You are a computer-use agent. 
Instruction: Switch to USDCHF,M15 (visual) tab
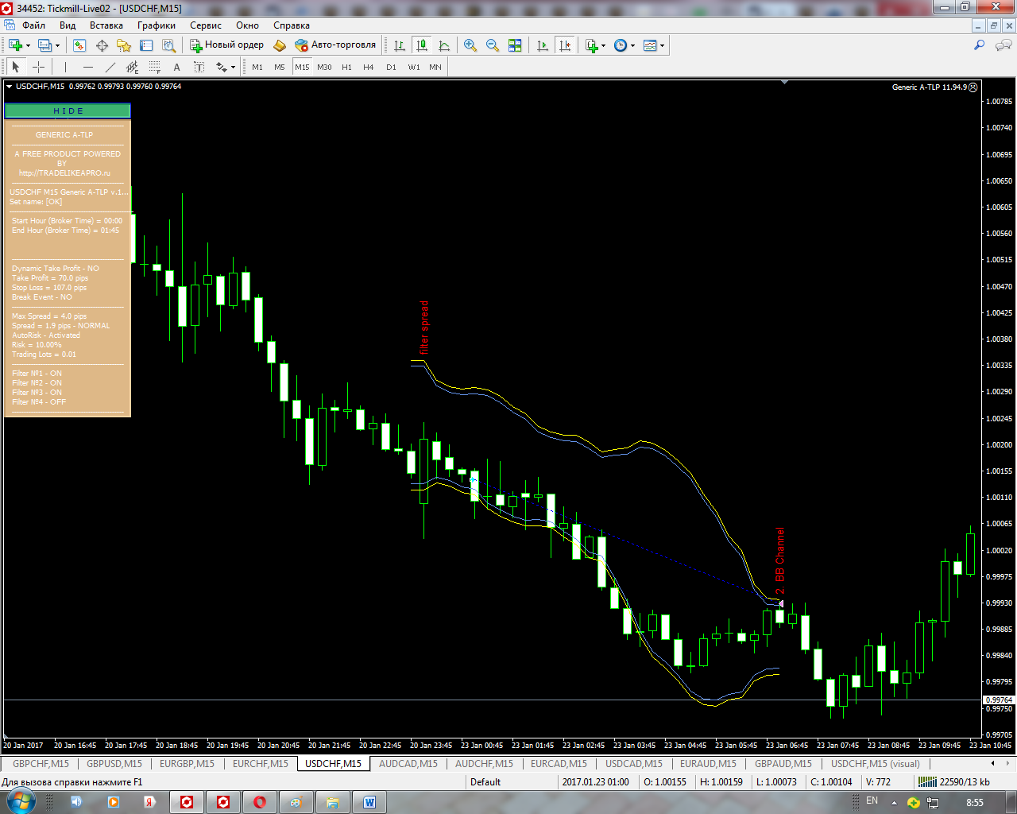pos(876,764)
